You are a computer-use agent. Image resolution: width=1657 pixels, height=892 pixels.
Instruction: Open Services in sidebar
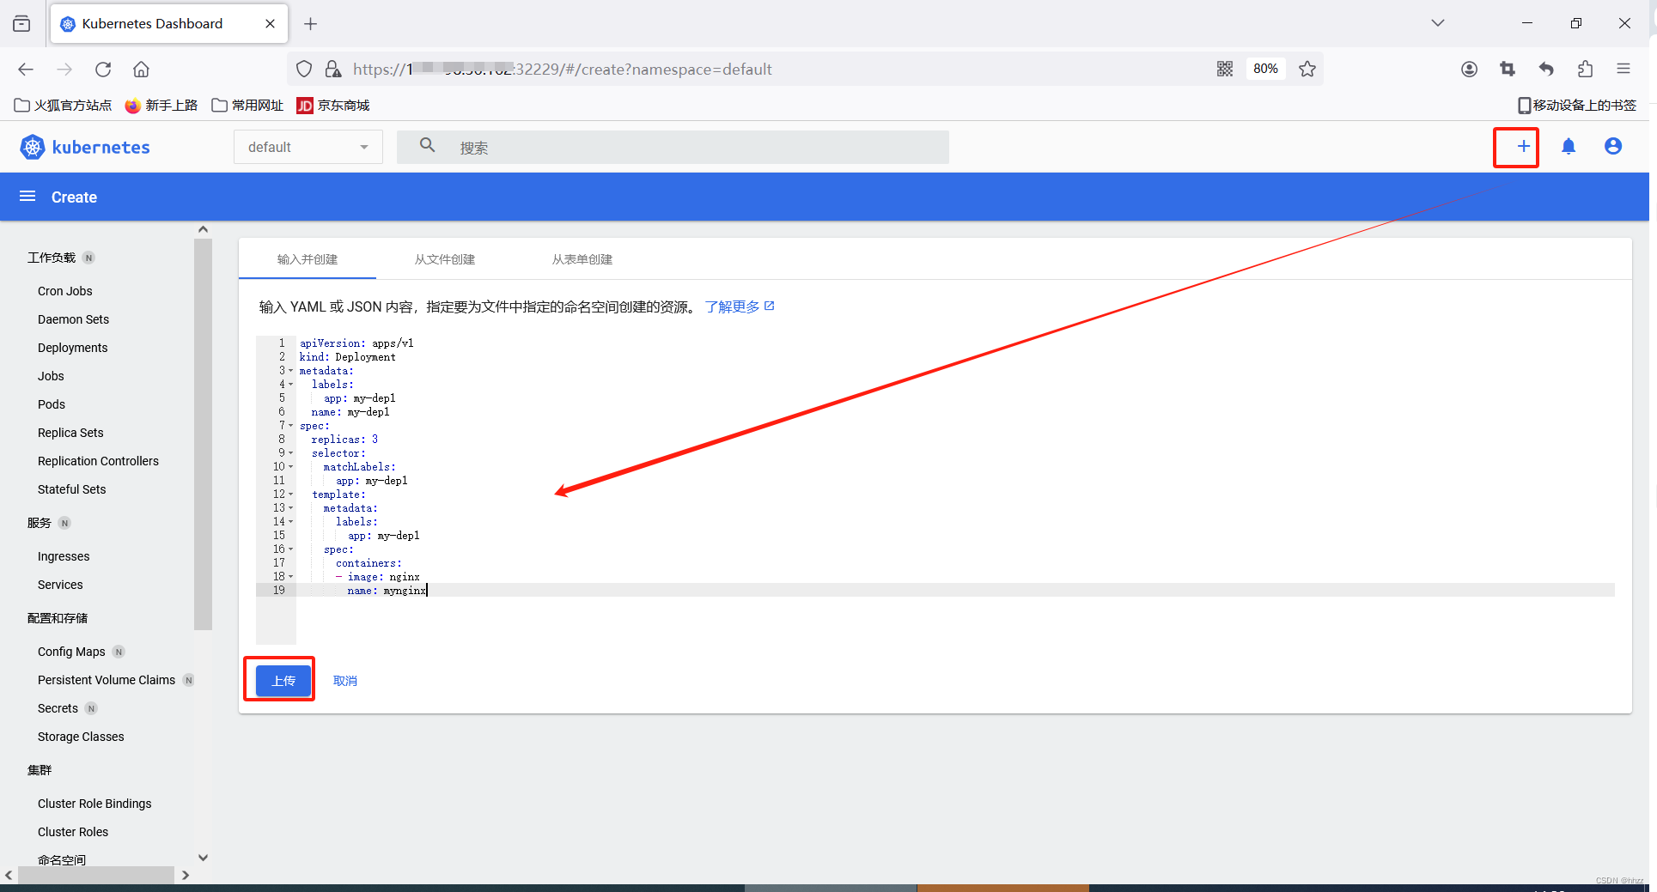[x=60, y=585]
